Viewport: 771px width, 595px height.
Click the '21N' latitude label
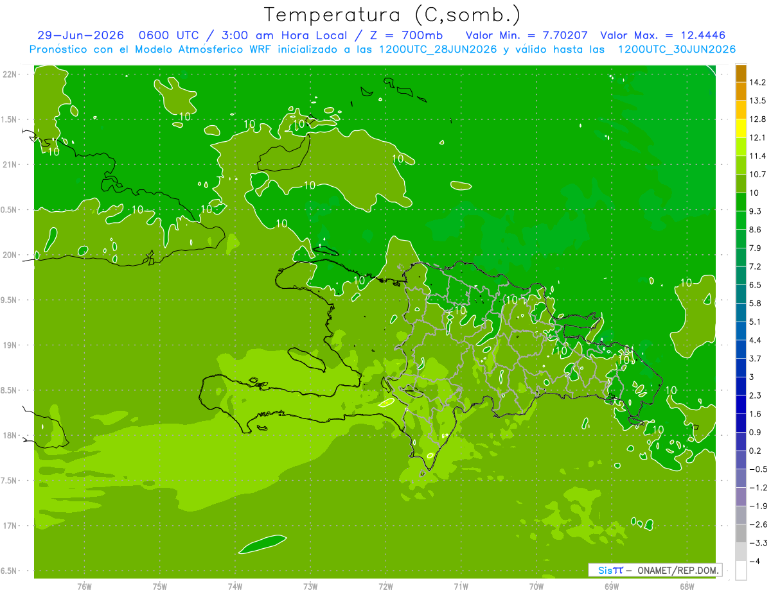click(x=10, y=164)
